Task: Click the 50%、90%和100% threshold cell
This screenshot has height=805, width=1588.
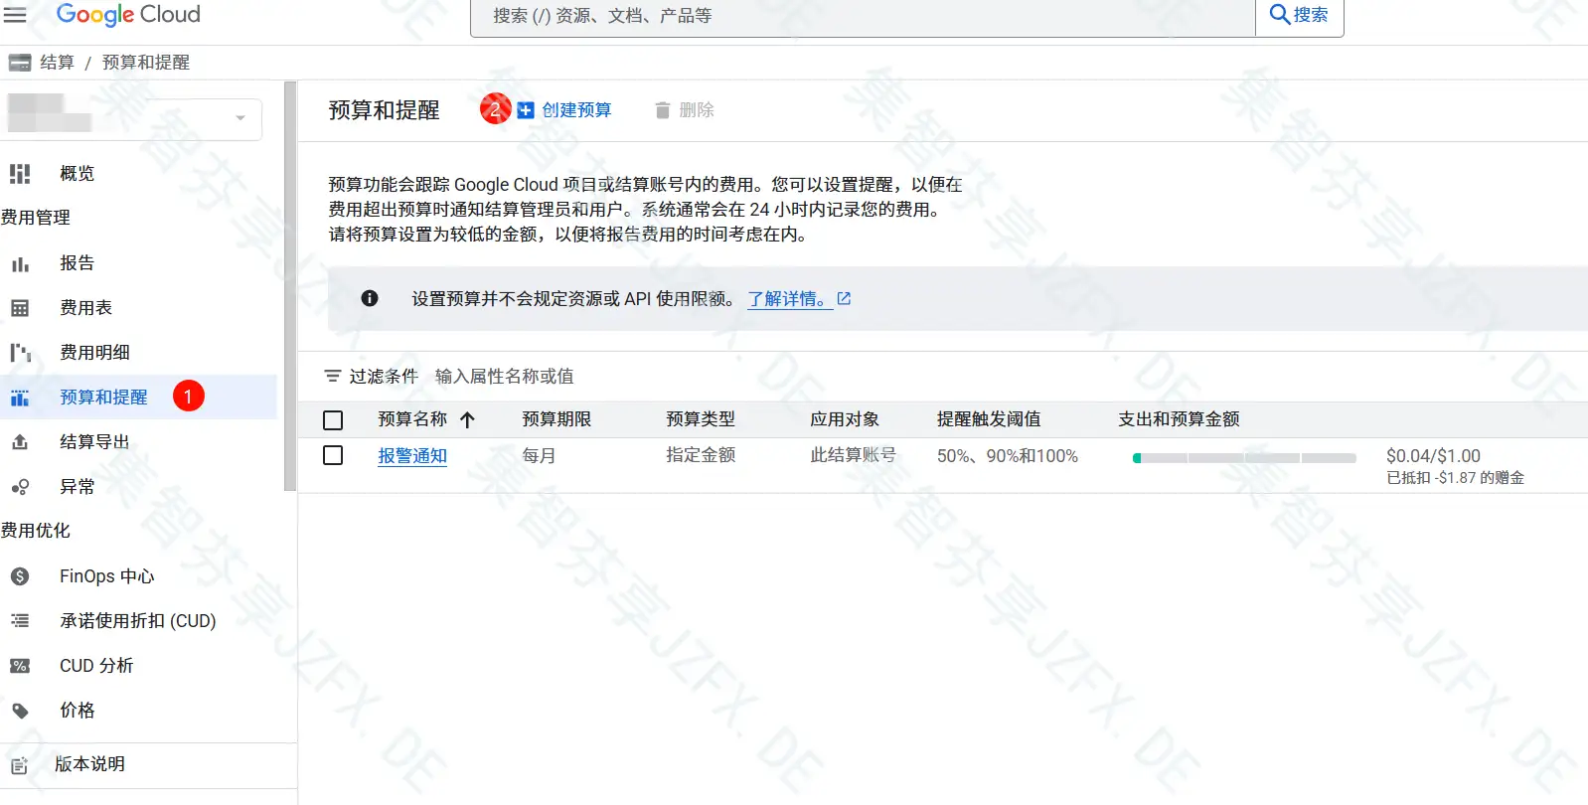Action: coord(1008,456)
